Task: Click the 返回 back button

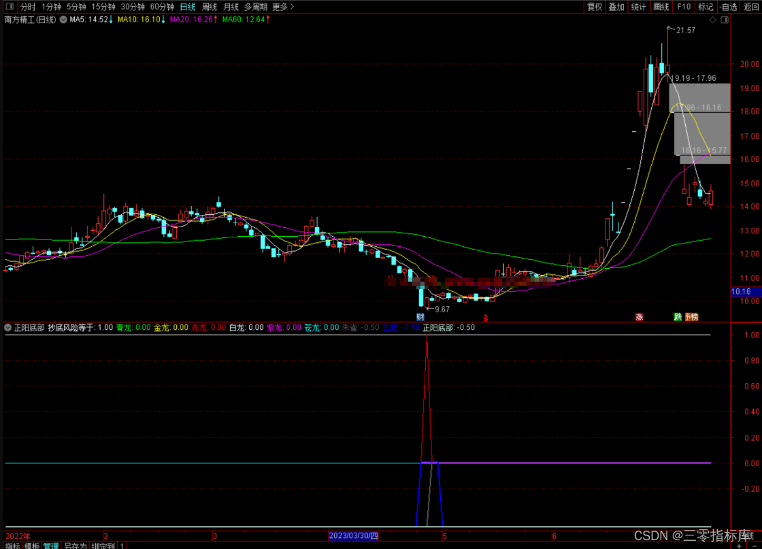Action: pos(751,7)
